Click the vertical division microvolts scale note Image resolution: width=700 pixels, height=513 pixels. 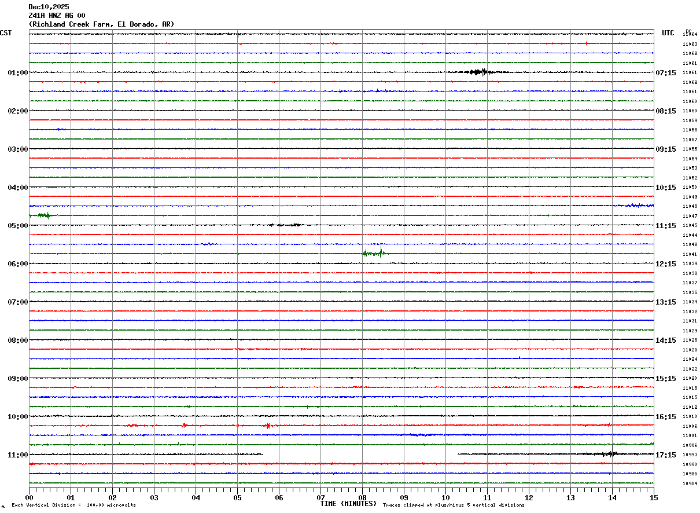click(73, 505)
